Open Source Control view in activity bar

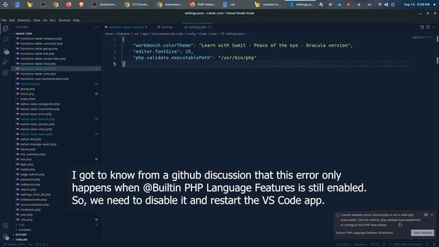click(x=5, y=51)
